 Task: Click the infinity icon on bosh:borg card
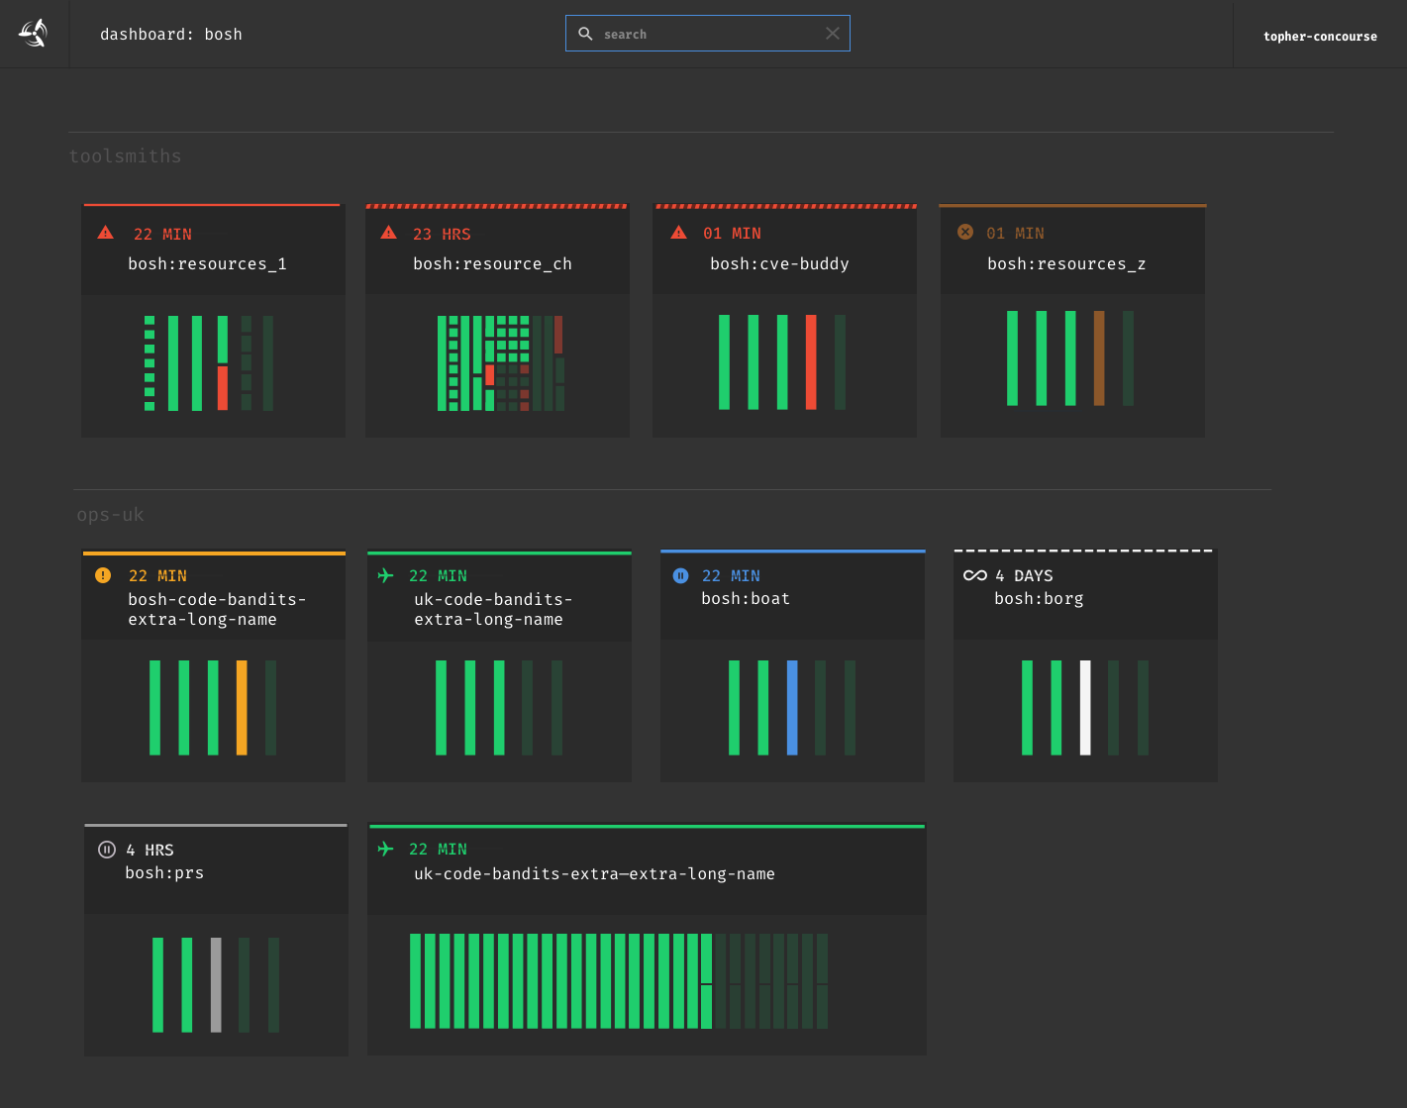973,574
